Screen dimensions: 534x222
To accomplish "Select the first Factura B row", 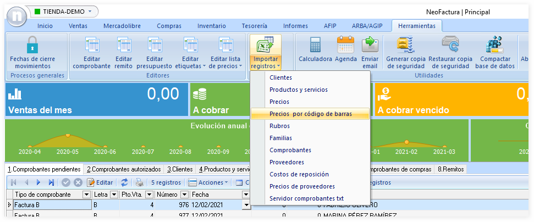I will (49, 205).
